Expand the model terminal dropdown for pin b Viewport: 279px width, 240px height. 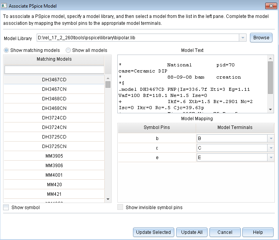(x=271, y=139)
